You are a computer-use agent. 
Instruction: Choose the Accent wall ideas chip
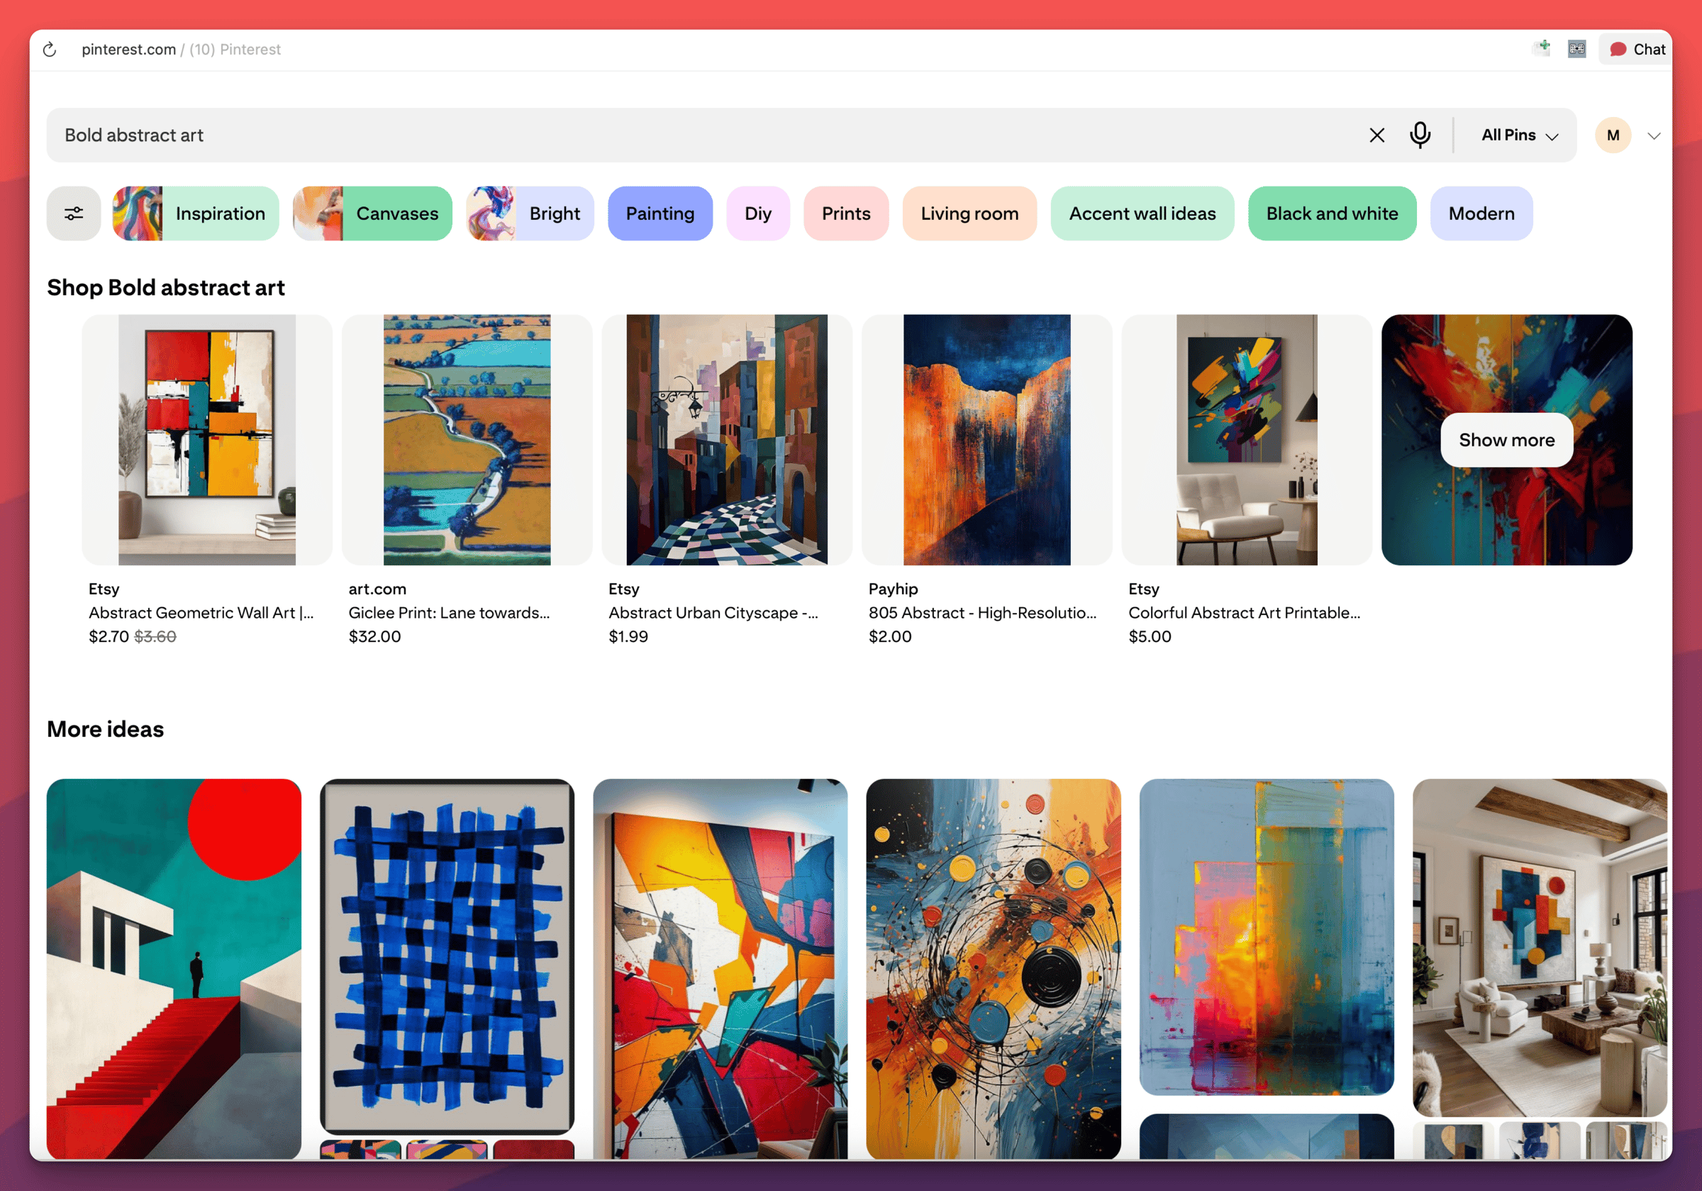coord(1142,214)
